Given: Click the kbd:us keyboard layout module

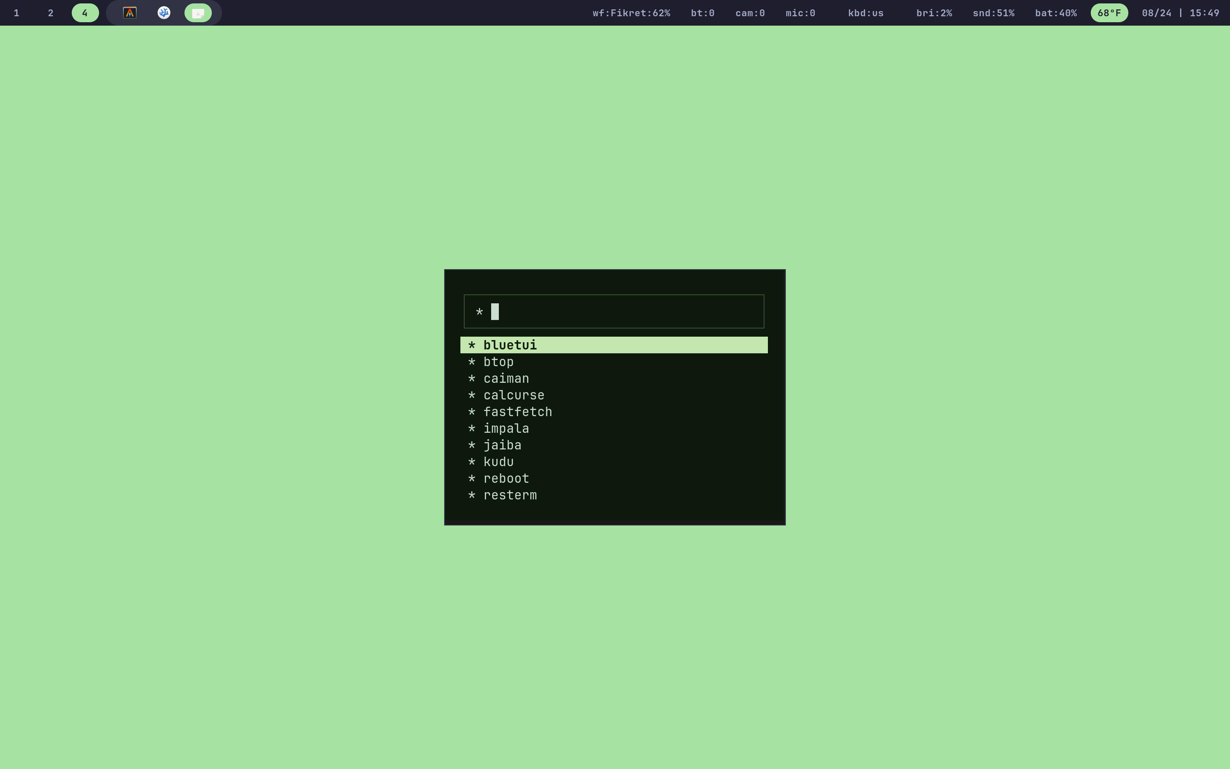Looking at the screenshot, I should [866, 13].
